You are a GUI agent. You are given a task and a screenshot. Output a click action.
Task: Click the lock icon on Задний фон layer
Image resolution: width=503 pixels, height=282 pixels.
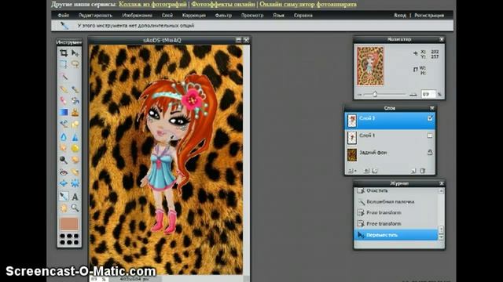[430, 153]
